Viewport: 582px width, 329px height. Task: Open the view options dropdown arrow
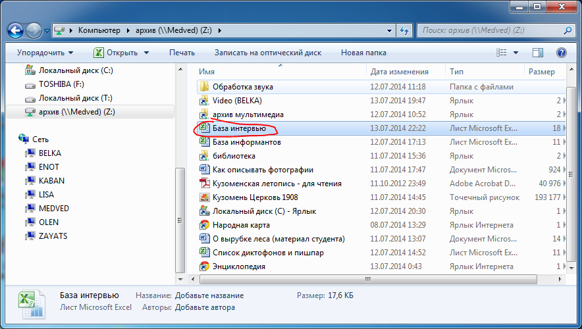(x=516, y=53)
